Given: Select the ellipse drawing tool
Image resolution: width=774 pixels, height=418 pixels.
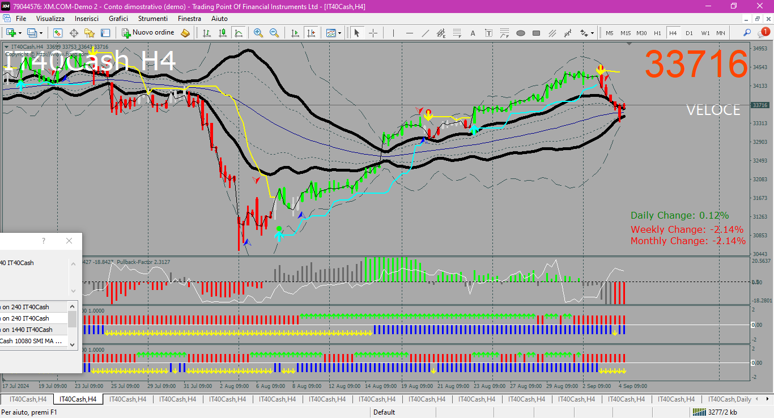Looking at the screenshot, I should point(521,33).
